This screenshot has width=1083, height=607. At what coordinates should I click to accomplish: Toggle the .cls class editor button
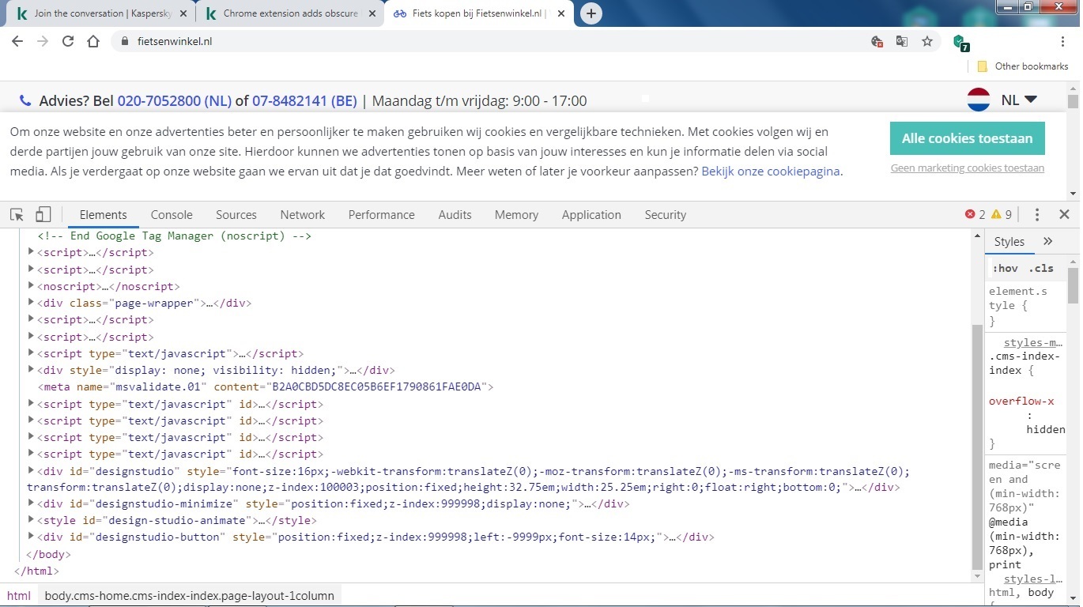[x=1041, y=268]
